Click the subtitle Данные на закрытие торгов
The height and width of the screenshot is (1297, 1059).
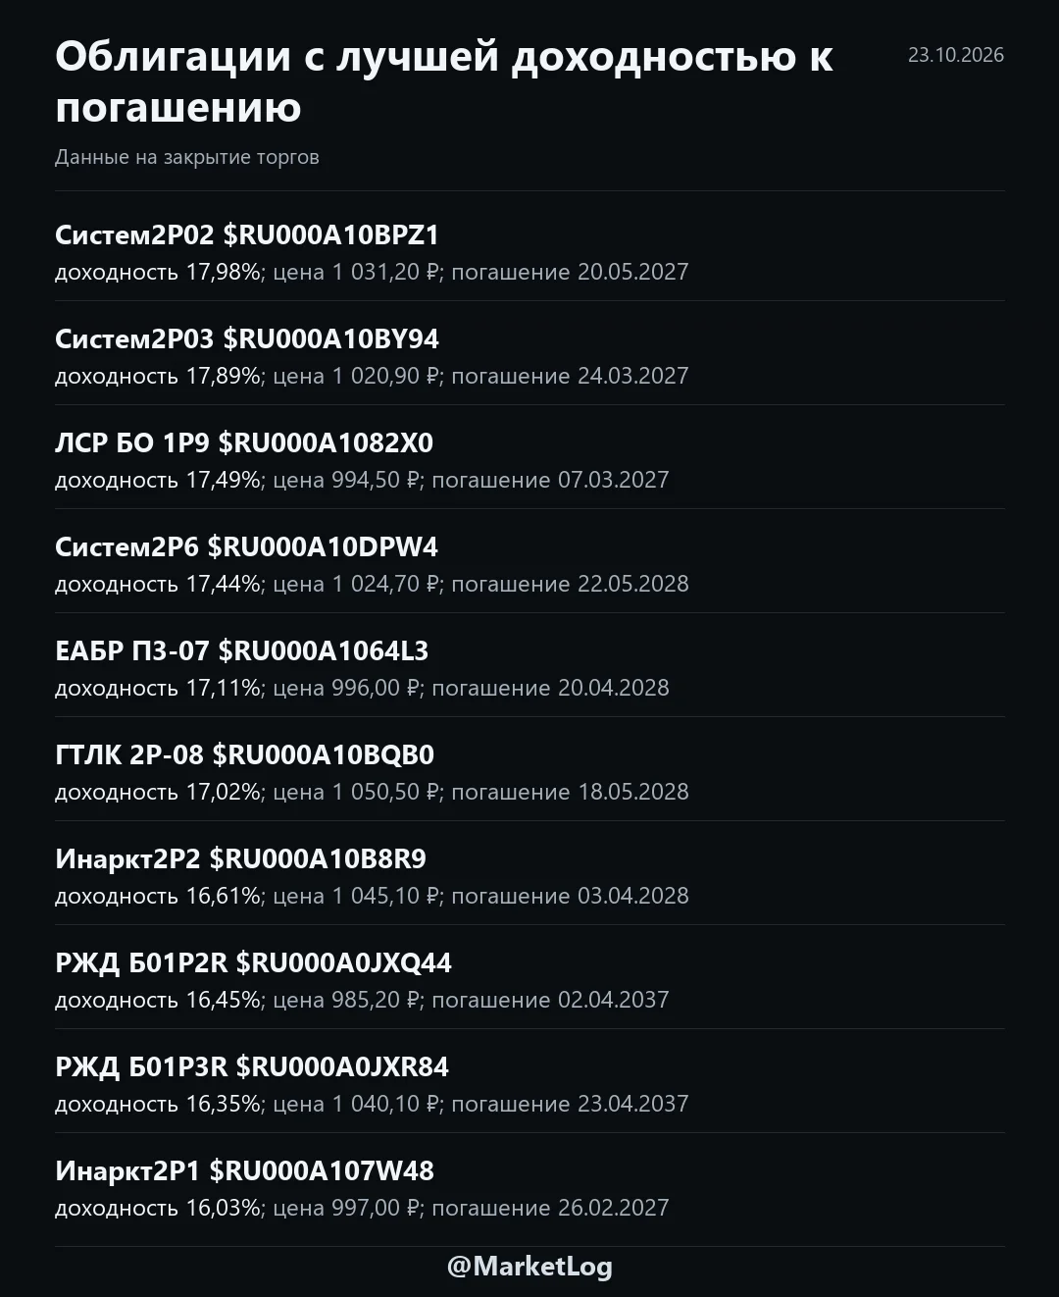point(187,157)
